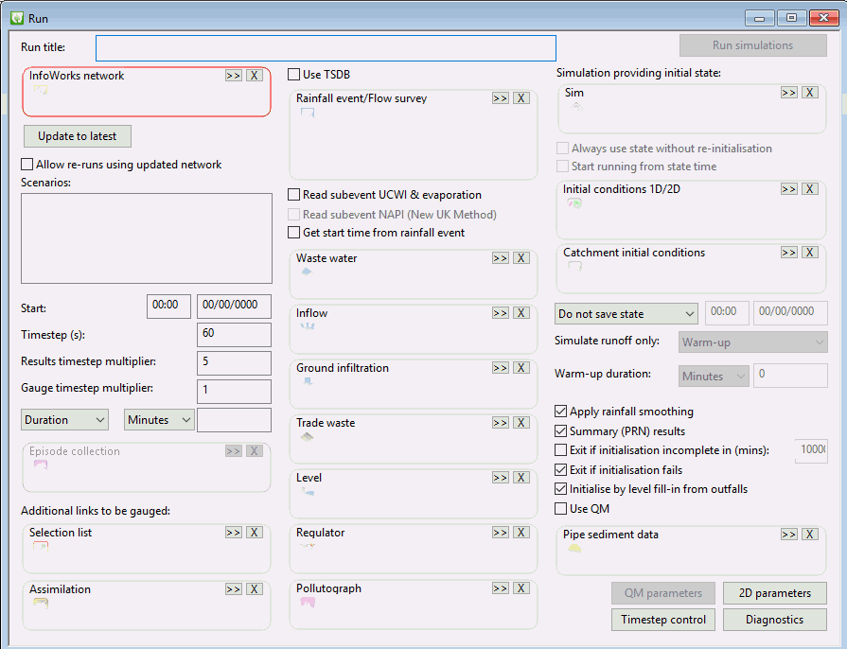
Task: Open browse arrows for Regulator
Action: click(501, 533)
